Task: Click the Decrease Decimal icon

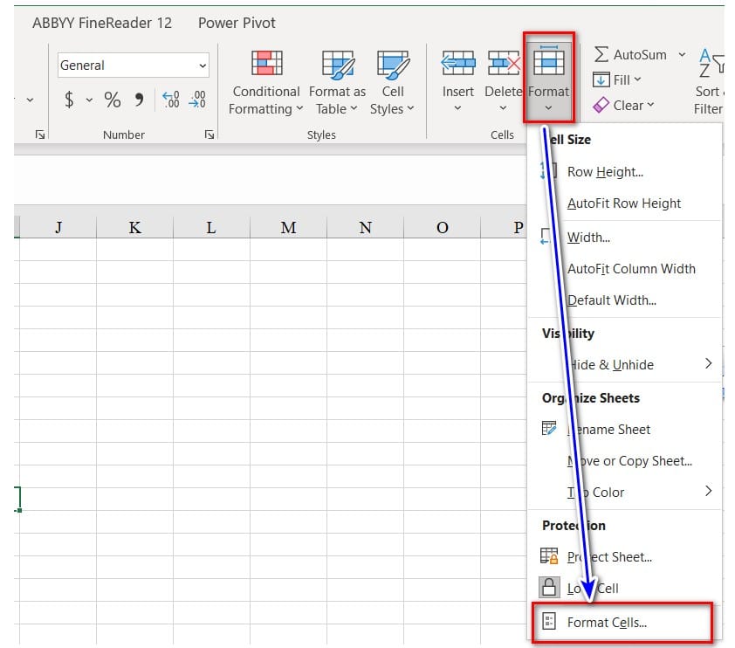Action: click(197, 100)
